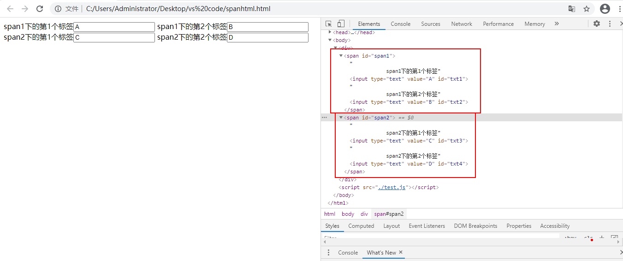The image size is (623, 261).
Task: Switch to the top Console tab
Action: click(x=400, y=24)
